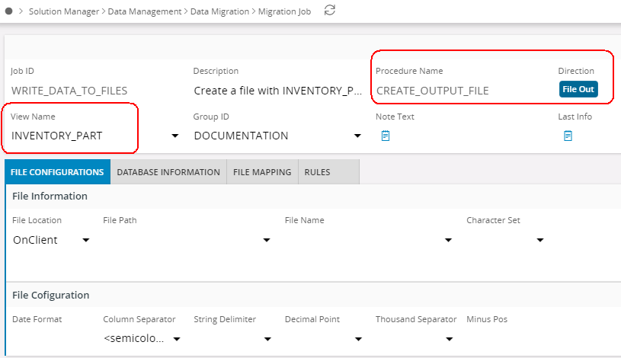621x358 pixels.
Task: Open the File Location dropdown
Action: tap(85, 240)
